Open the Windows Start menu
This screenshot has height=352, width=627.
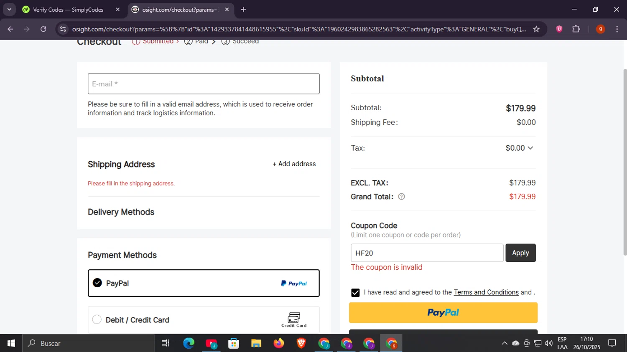coord(11,343)
